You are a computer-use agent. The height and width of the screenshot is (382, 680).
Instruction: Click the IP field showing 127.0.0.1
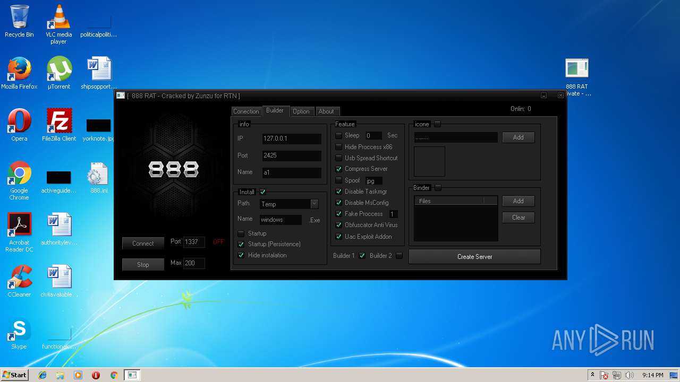[x=292, y=139]
